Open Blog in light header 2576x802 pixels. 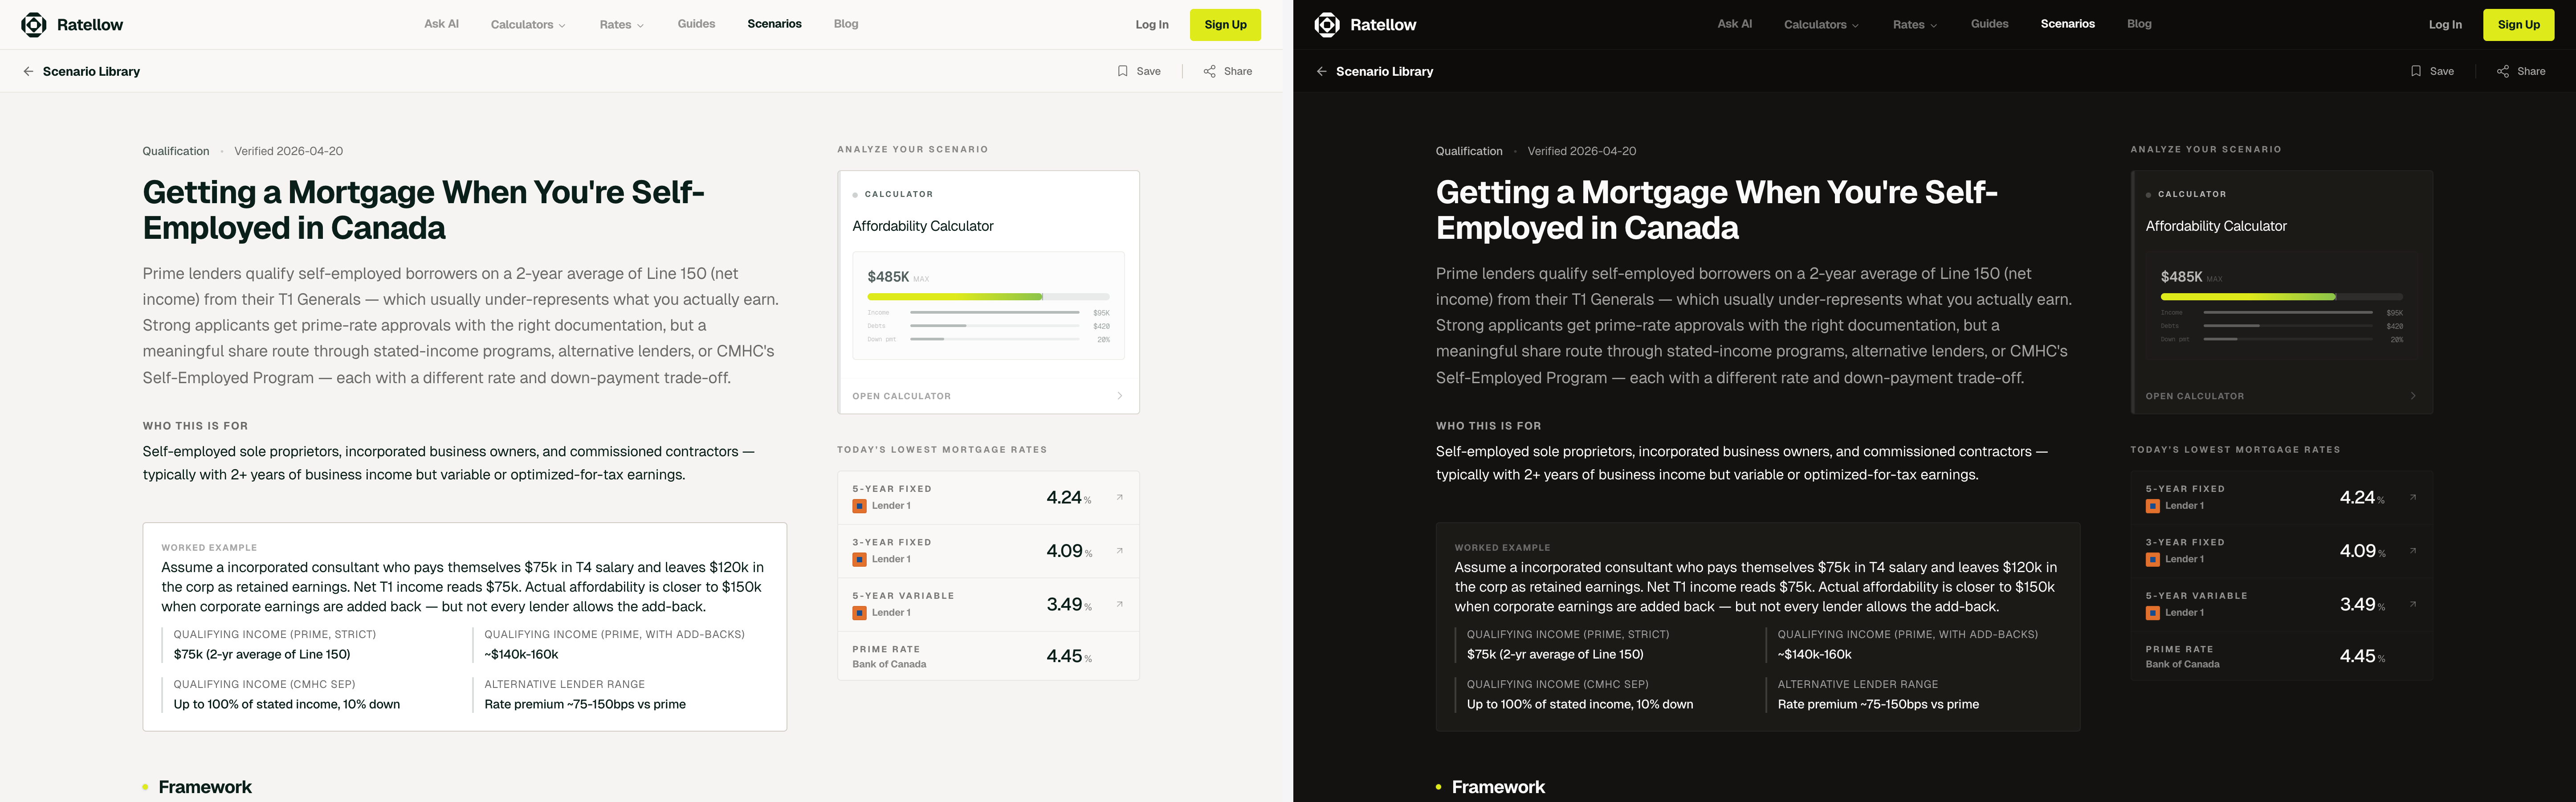click(846, 24)
